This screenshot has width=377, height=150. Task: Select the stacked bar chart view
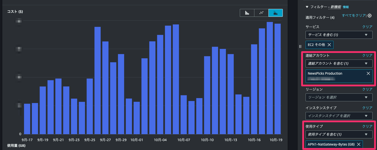tap(276, 13)
